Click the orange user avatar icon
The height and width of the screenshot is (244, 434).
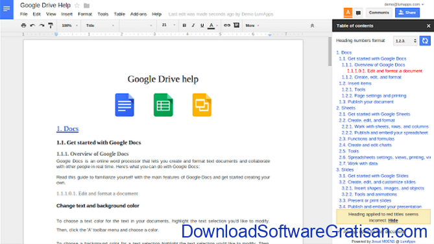pos(348,12)
